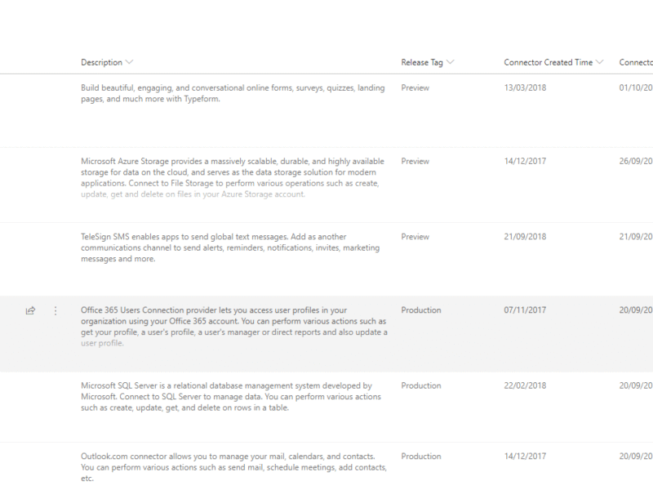The width and height of the screenshot is (653, 490).
Task: Click the share icon on Office 365 row
Action: [x=30, y=310]
